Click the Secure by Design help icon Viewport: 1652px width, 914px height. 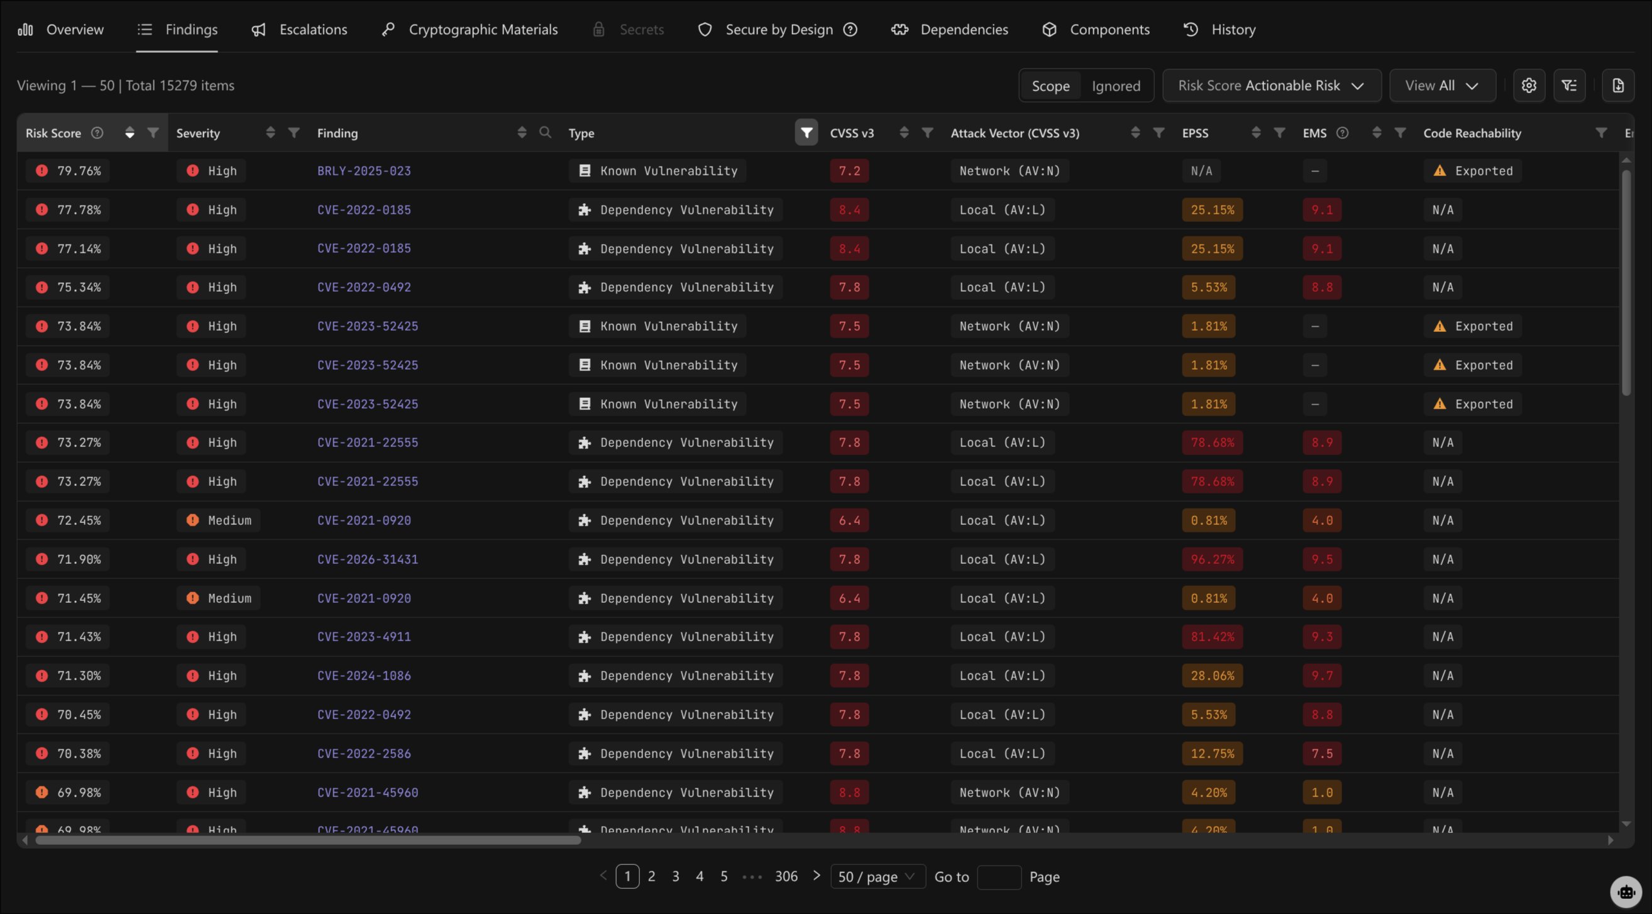pyautogui.click(x=851, y=30)
